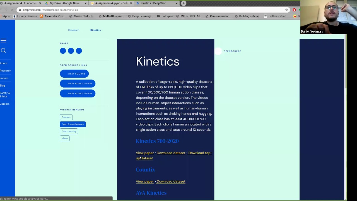Viewport: 357px width, 201px height.
Task: Bookmark this page with the star icon
Action: click(286, 10)
